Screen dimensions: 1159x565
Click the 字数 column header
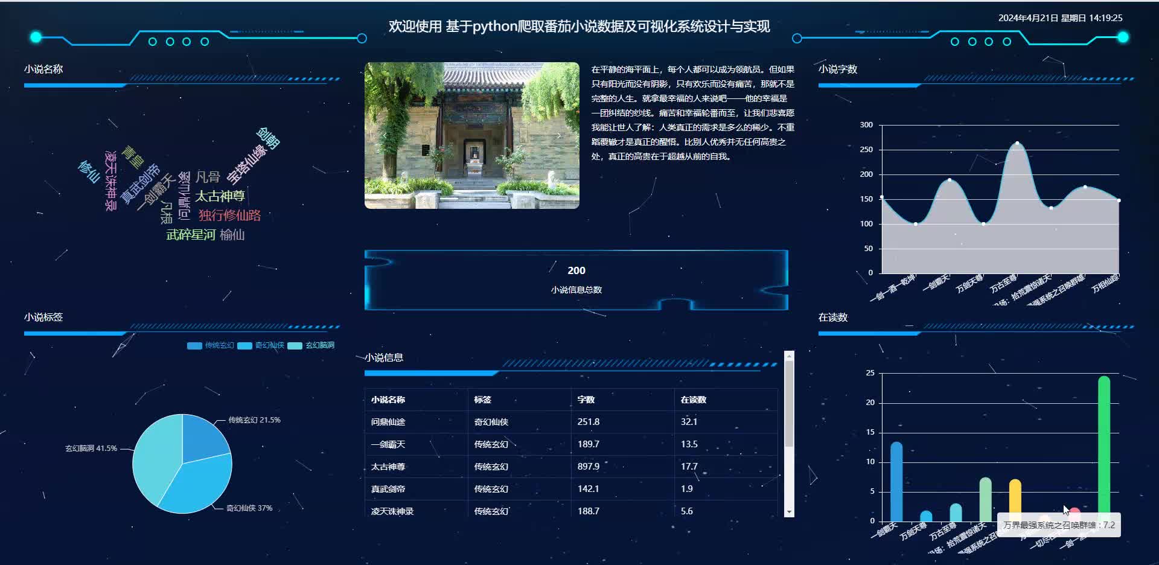click(586, 400)
